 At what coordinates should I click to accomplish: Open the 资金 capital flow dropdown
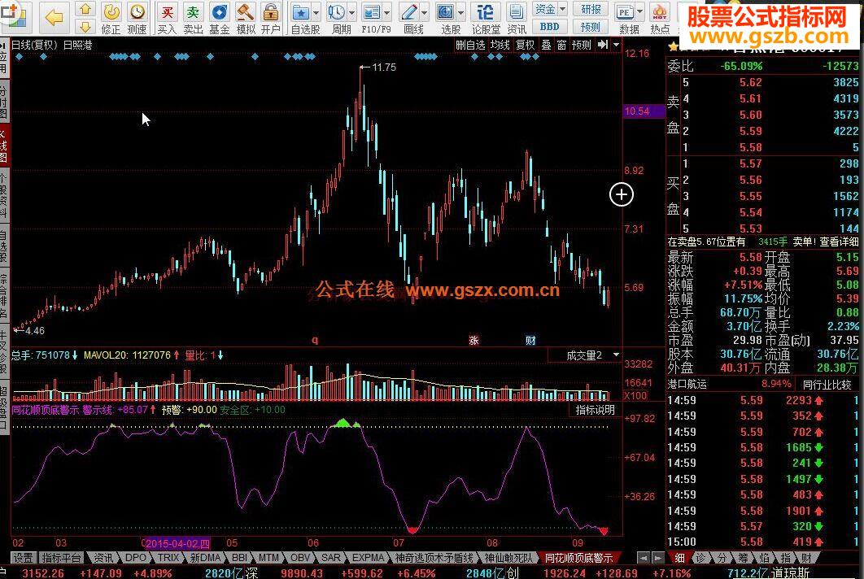(550, 9)
